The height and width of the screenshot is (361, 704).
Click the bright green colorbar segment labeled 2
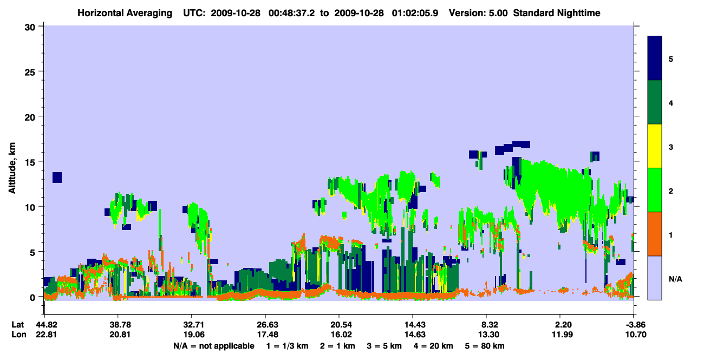(x=655, y=190)
